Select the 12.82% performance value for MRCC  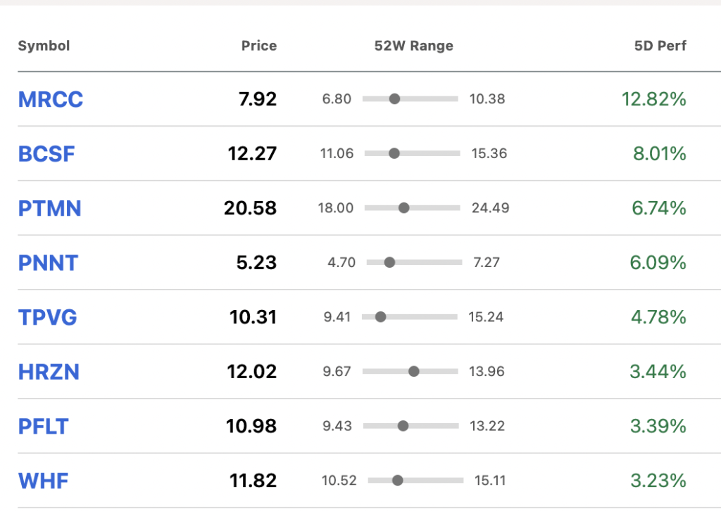coord(654,99)
